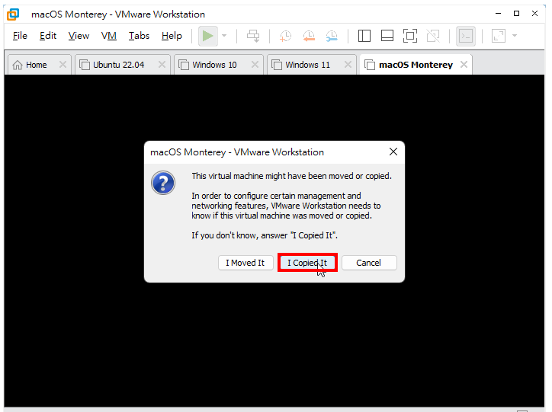Viewport: 552px width, 412px height.
Task: Open stretch guest dropdown arrow
Action: pos(515,36)
